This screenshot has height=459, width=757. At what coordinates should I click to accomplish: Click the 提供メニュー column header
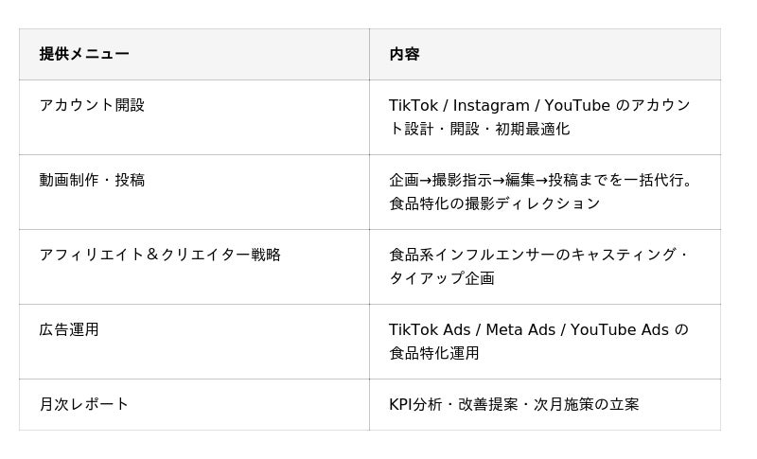pyautogui.click(x=84, y=54)
